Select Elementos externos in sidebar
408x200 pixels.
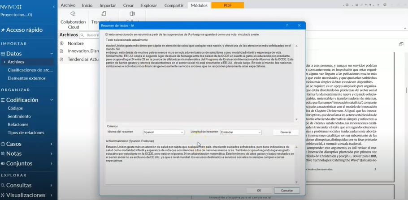pos(26,78)
